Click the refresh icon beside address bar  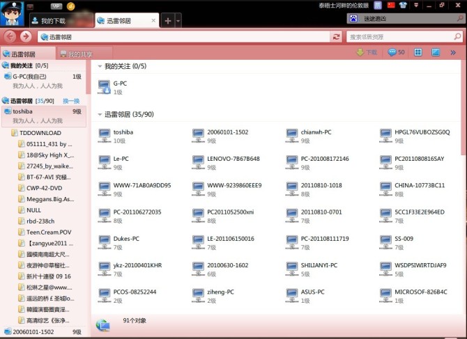click(336, 37)
